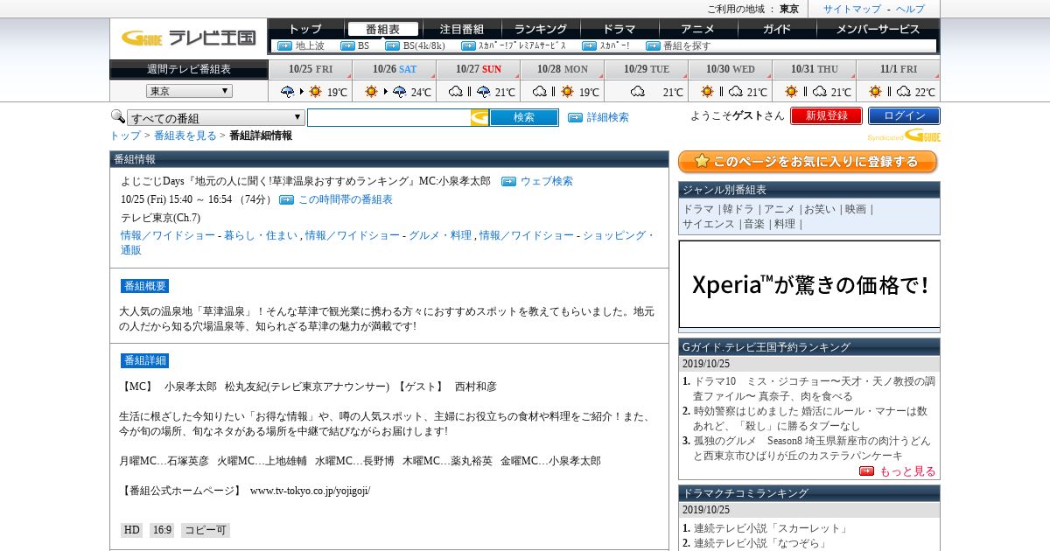Open the すべての番組 search category dropdown
The image size is (1050, 551).
216,118
